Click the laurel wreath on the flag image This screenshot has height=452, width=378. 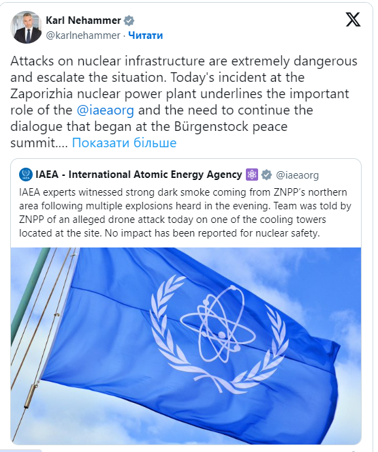point(219,334)
